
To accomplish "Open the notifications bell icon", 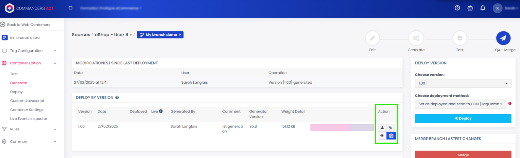I will pyautogui.click(x=483, y=8).
